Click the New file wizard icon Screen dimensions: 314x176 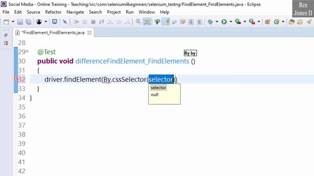tap(6, 22)
